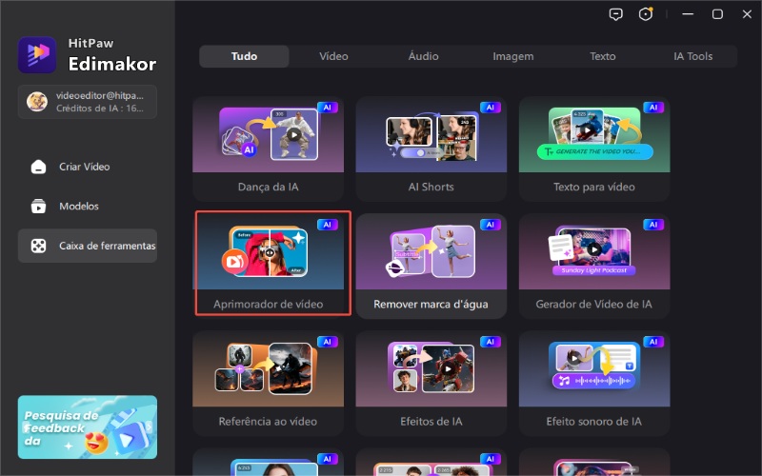Viewport: 762px width, 476px height.
Task: Click the Caixa de ferramentas toolbox icon
Action: [x=38, y=246]
